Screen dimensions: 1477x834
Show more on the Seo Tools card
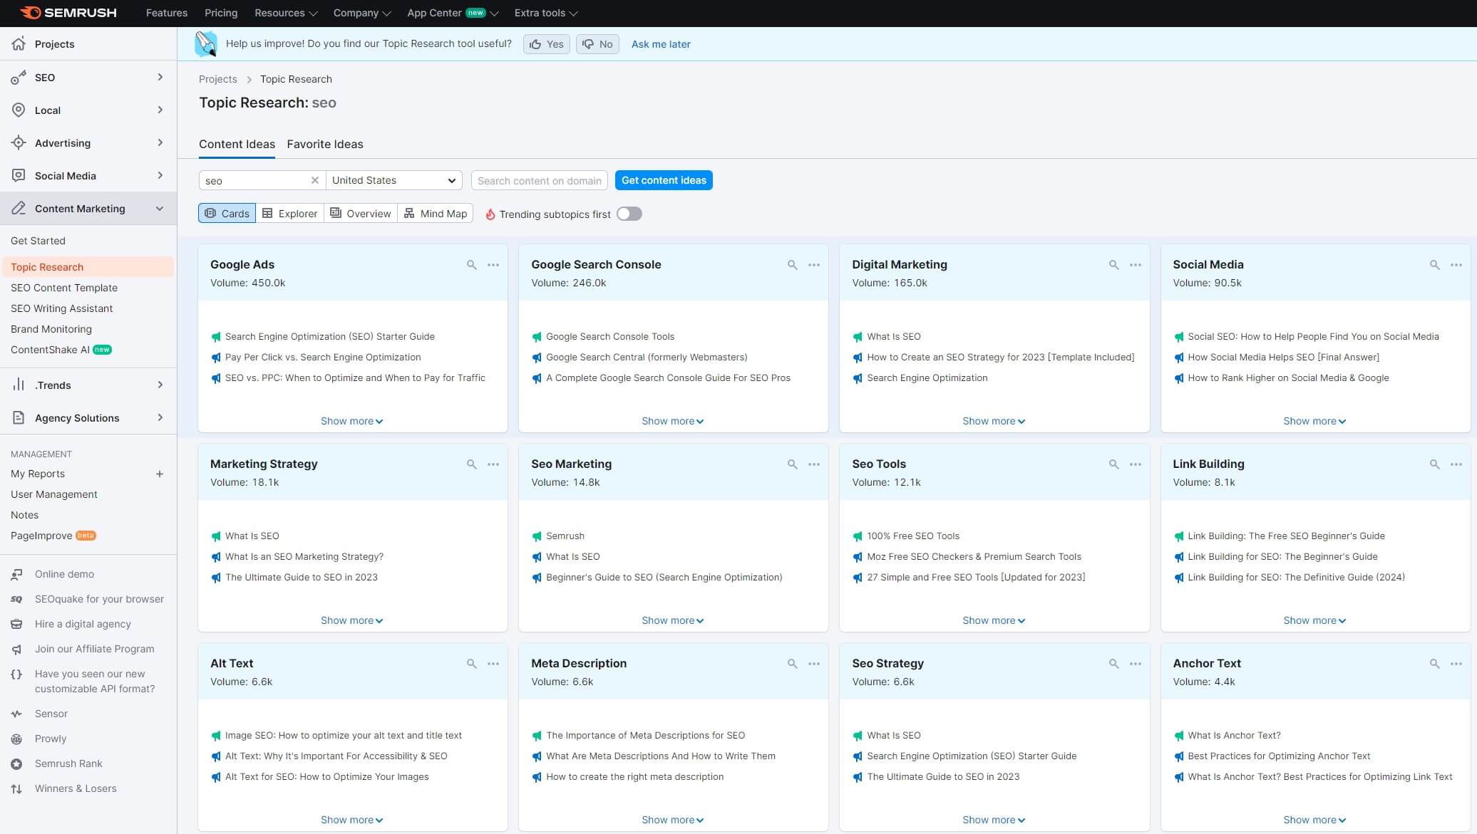[x=994, y=620]
